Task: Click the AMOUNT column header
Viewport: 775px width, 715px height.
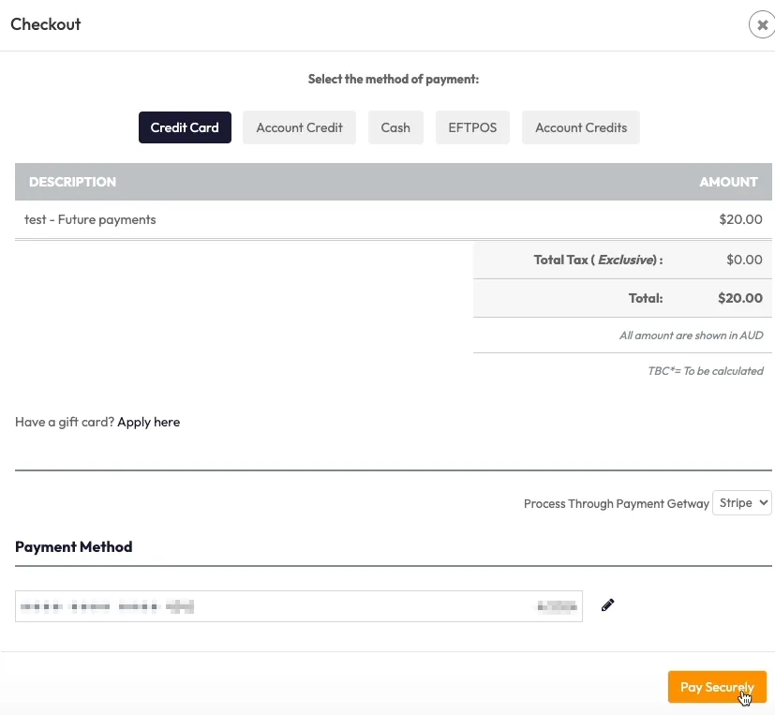Action: pos(728,182)
